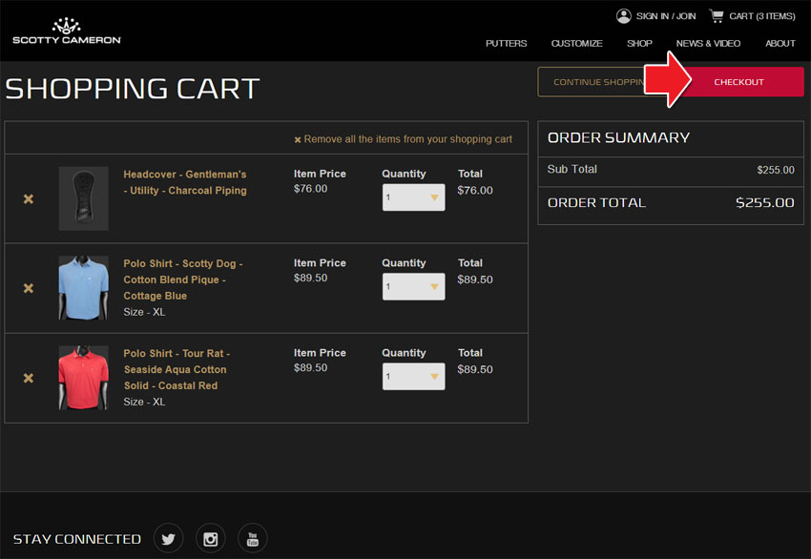The width and height of the screenshot is (811, 559).
Task: Click the shopping cart icon in header
Action: click(x=717, y=16)
